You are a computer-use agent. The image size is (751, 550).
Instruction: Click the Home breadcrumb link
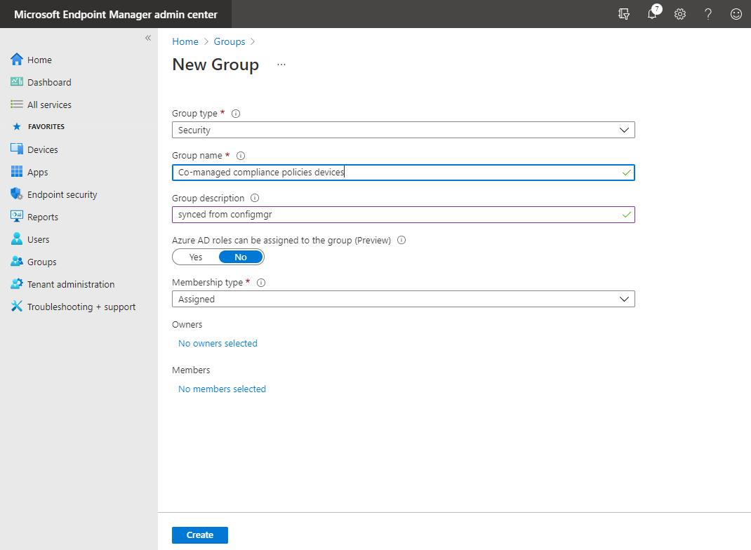[x=185, y=41]
